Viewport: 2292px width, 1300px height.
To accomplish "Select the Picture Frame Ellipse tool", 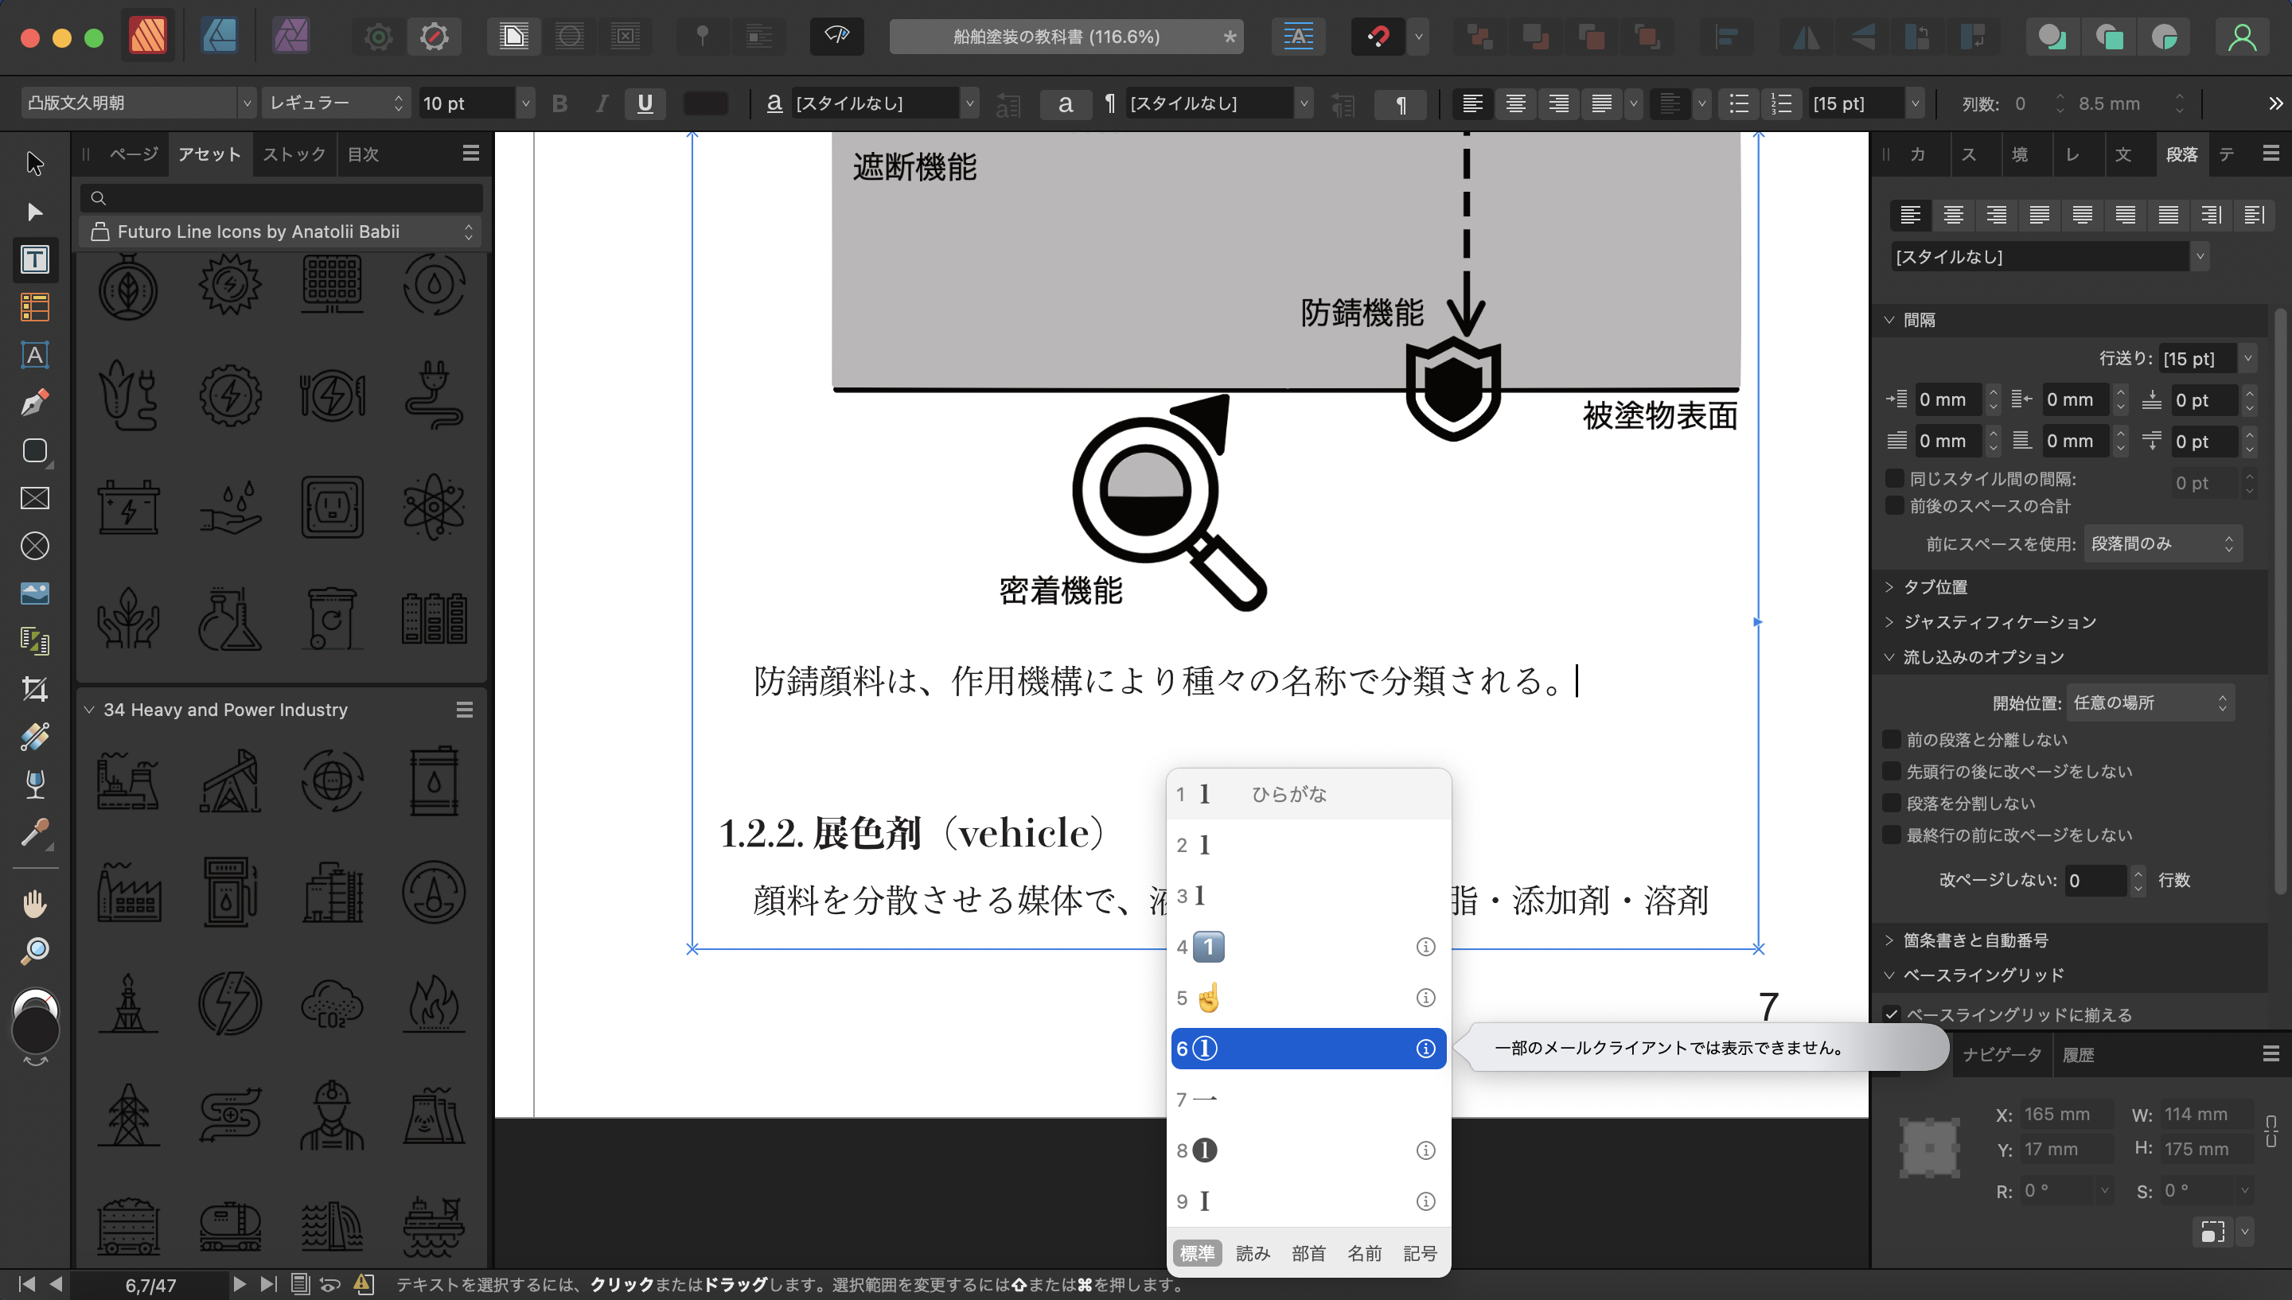I will [35, 546].
